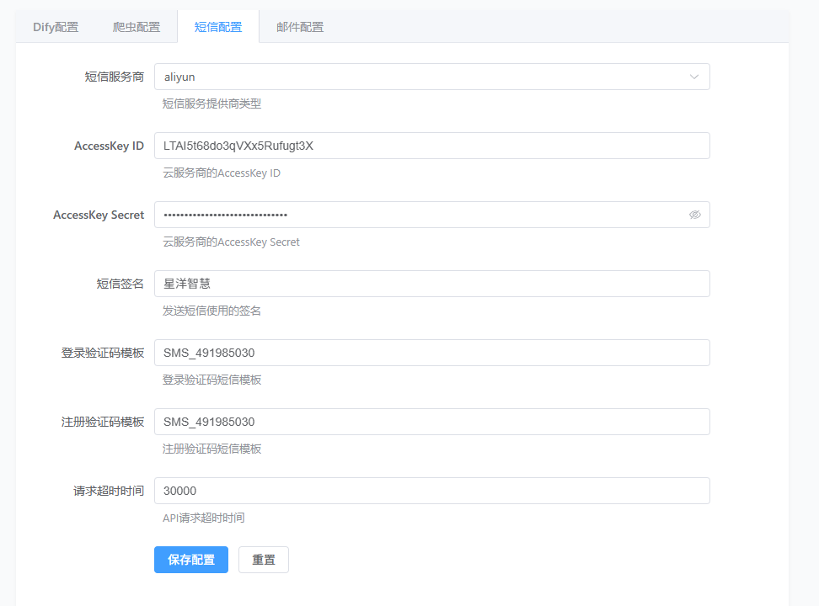
Task: Click the 请求超时时间 field label
Action: click(x=108, y=491)
